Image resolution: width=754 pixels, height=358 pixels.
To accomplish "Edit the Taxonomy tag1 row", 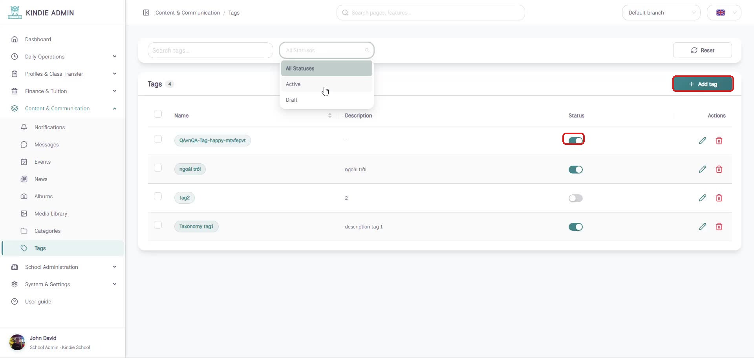I will [x=703, y=226].
